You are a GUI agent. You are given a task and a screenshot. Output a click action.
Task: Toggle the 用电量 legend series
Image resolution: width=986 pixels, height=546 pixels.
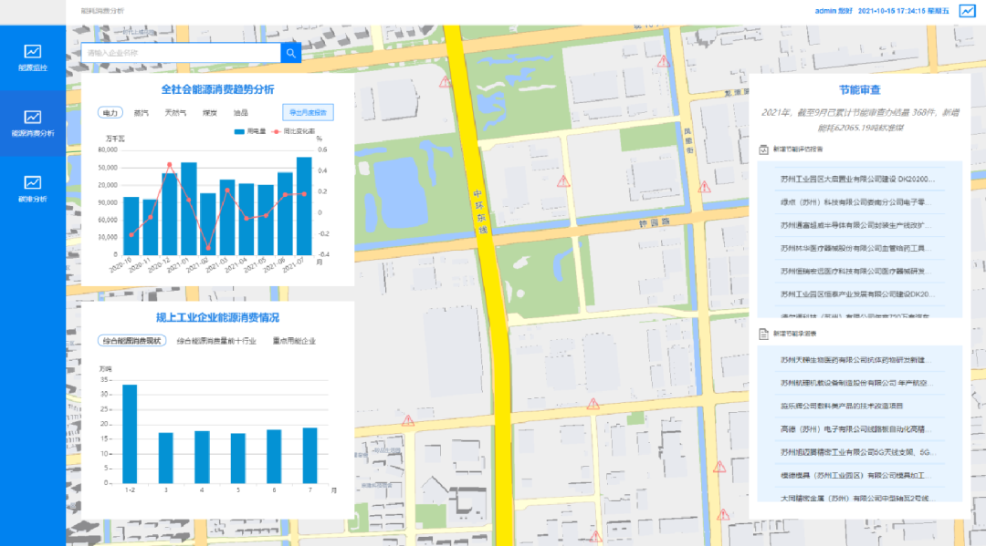pos(251,131)
